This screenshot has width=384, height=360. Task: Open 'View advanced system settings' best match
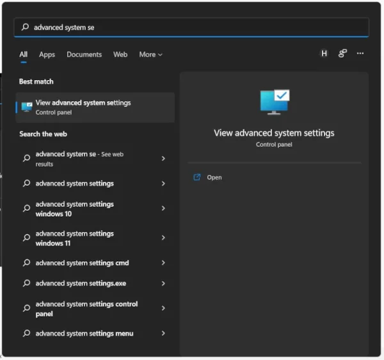(95, 108)
